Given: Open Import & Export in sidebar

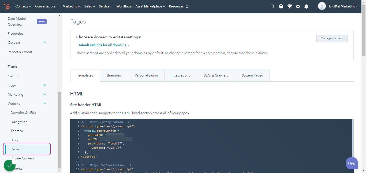Looking at the screenshot, I should (20, 52).
